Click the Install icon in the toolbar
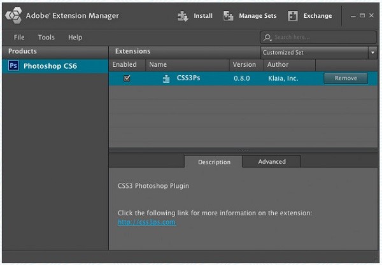This screenshot has width=382, height=265. click(x=183, y=16)
